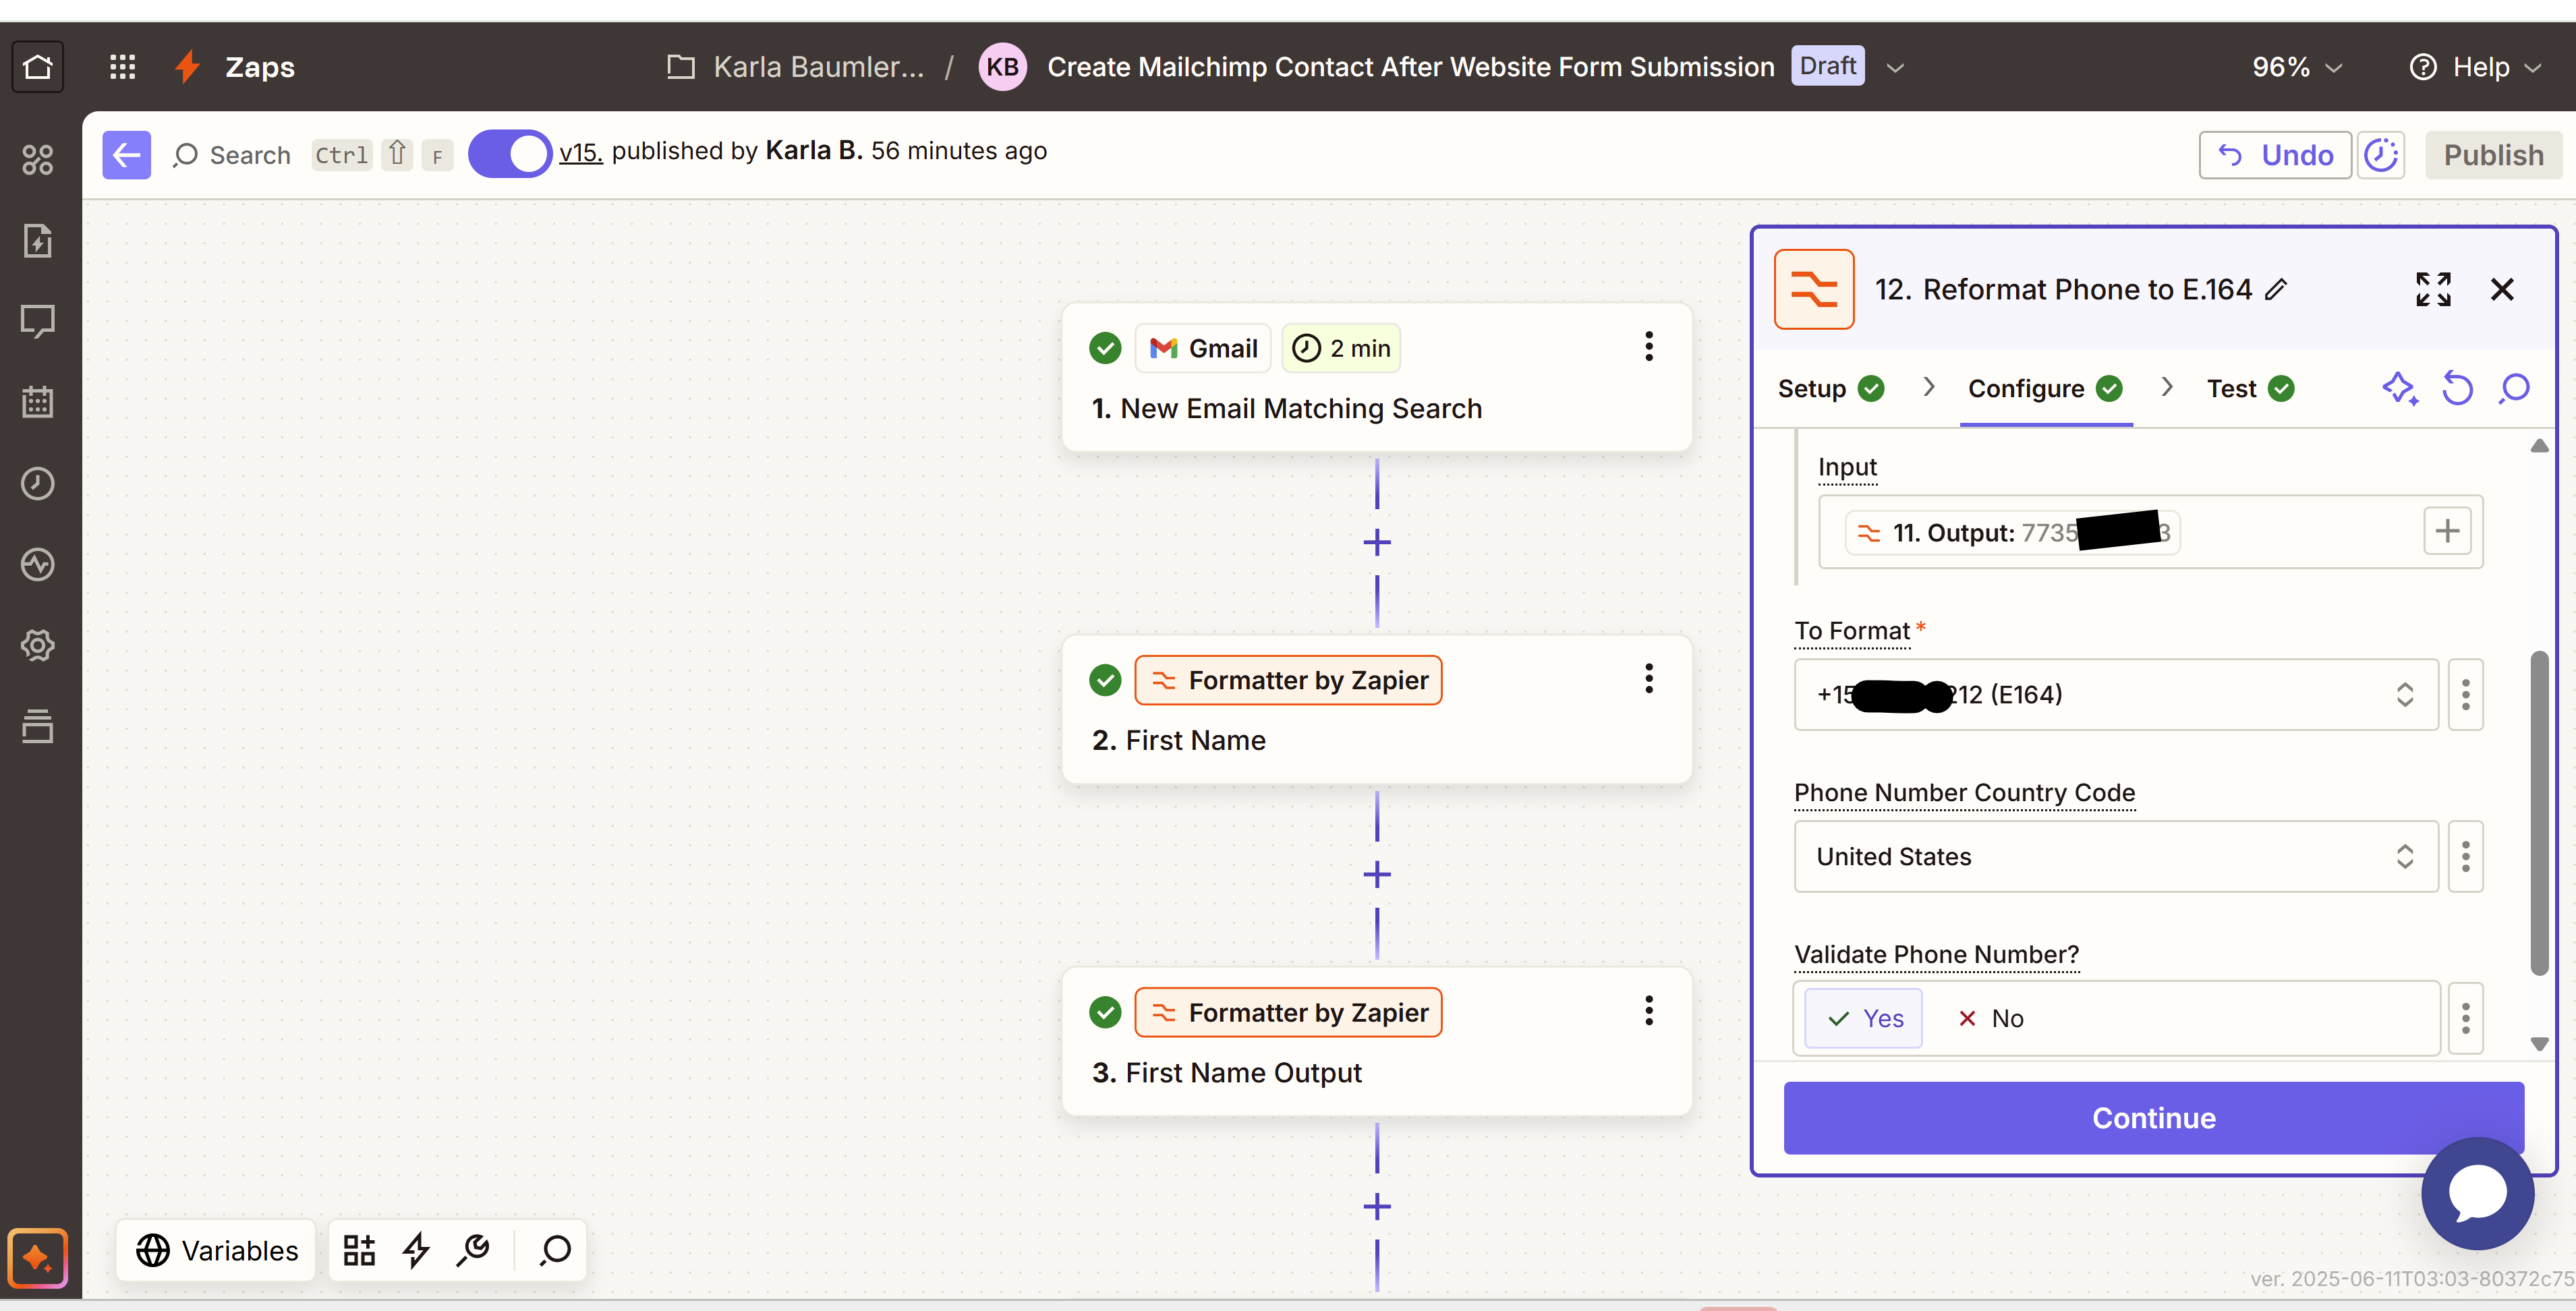Expand the Draft status dropdown chevron
The image size is (2576, 1311).
[x=1895, y=68]
